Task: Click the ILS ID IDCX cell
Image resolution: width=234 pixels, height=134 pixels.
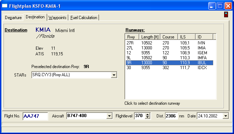Action: point(202,68)
